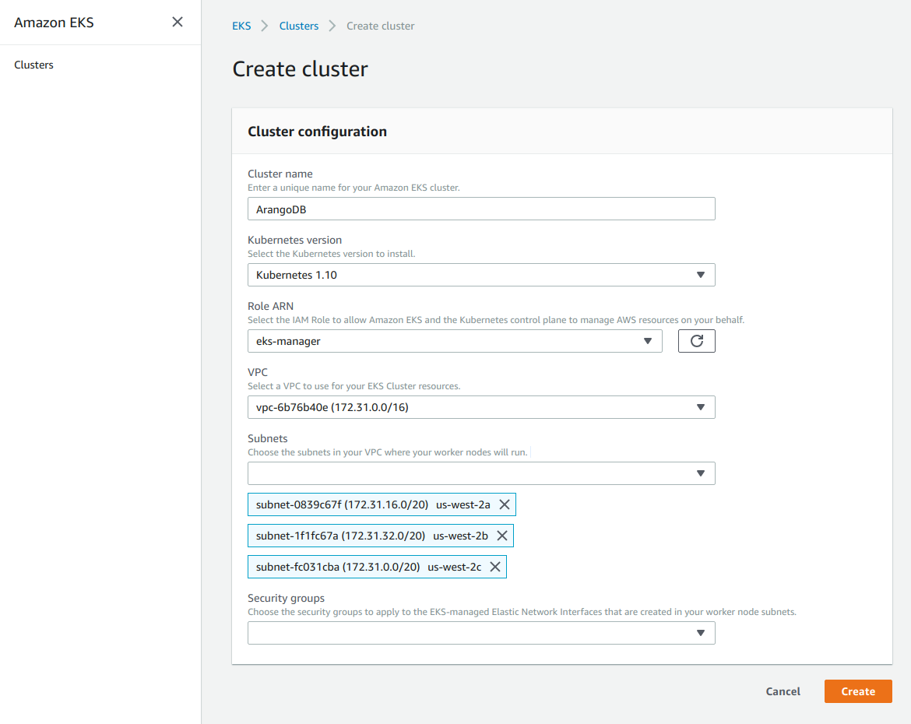
Task: Cancel the cluster creation
Action: (x=783, y=691)
